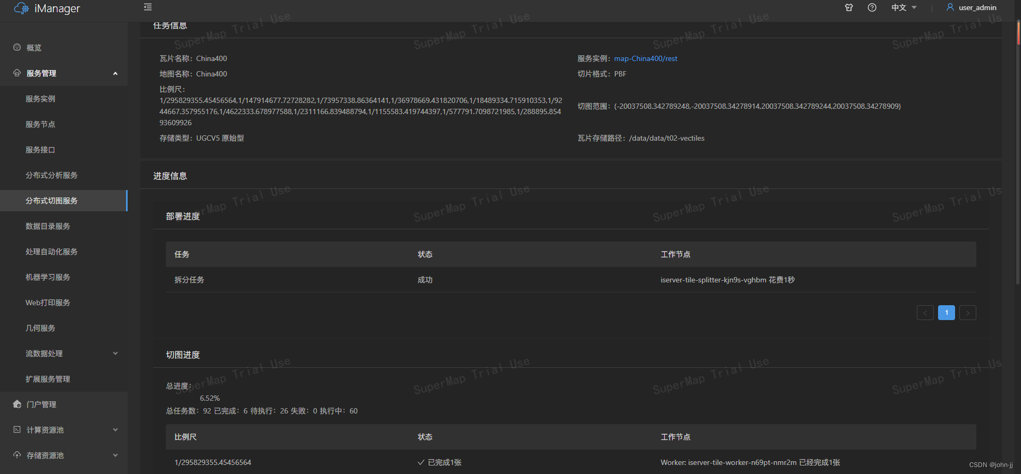Open the help question mark icon
Viewport: 1021px width, 474px height.
click(x=872, y=7)
